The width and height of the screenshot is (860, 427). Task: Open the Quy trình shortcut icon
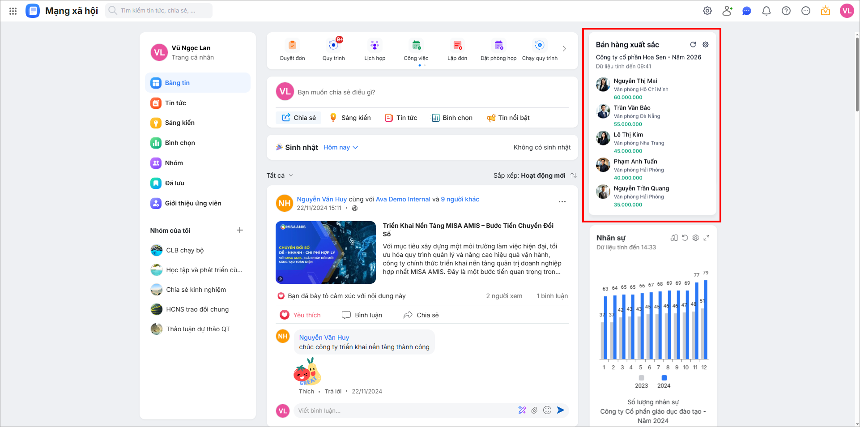pos(333,46)
